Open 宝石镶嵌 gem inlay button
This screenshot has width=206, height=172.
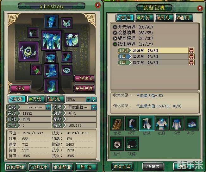coord(153,167)
